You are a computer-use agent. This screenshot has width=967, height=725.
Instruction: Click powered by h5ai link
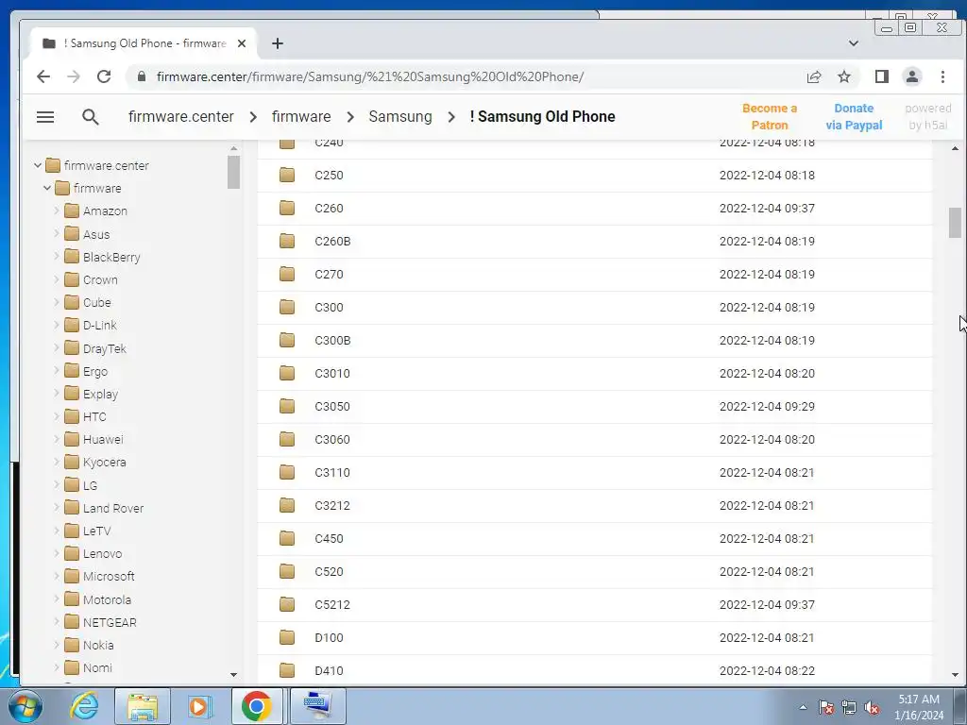click(928, 116)
